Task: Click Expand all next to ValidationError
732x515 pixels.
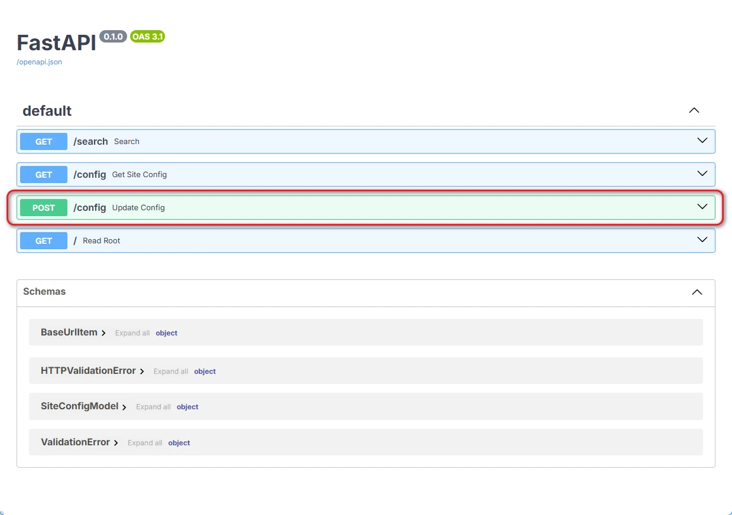Action: click(x=145, y=443)
